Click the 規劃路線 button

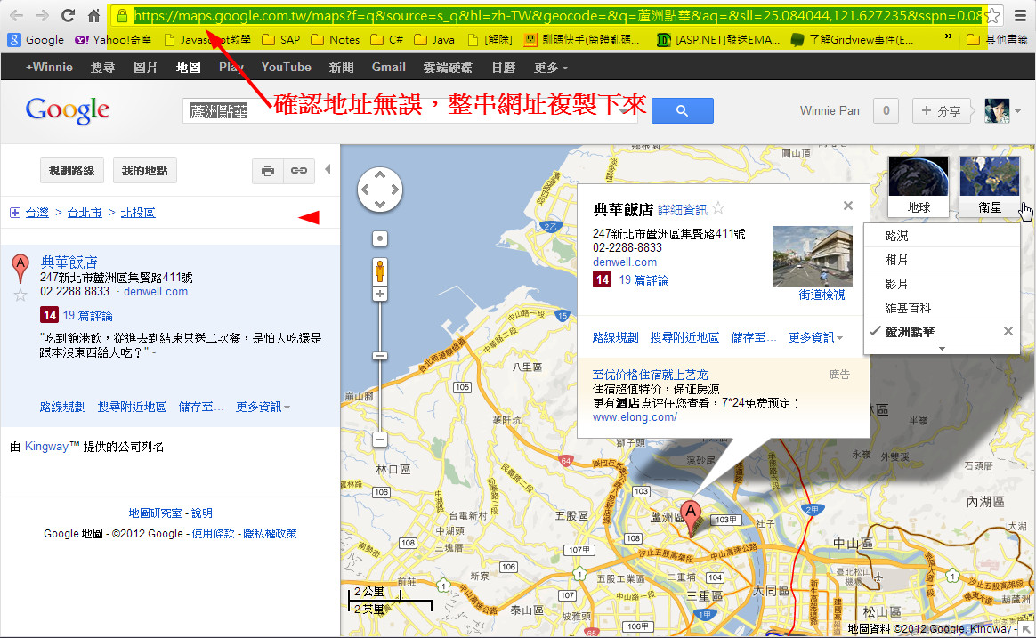pyautogui.click(x=71, y=170)
